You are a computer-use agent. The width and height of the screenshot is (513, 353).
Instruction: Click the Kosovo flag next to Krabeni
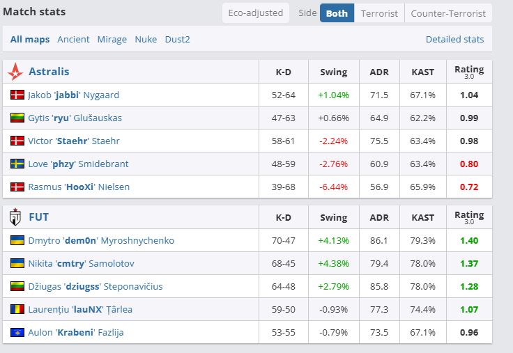tap(17, 332)
